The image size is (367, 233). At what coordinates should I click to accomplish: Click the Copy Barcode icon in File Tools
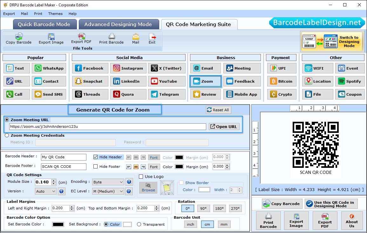pos(19,37)
